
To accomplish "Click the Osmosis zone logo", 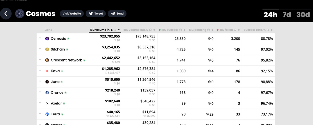I will pos(47,39).
